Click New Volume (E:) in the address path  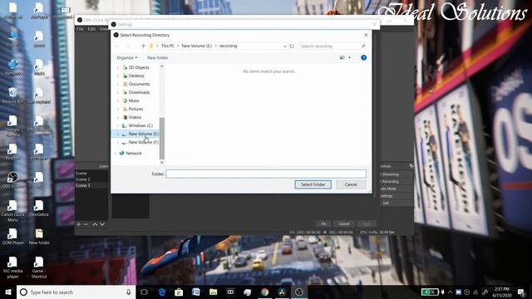pos(197,46)
